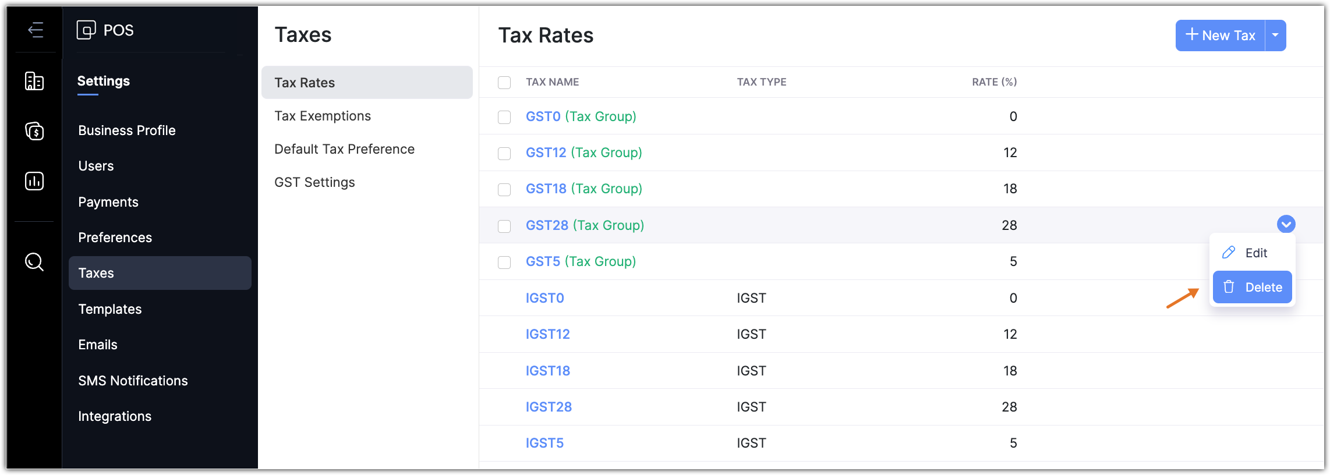The height and width of the screenshot is (475, 1330).
Task: Collapse the sidebar with the arrow icon
Action: [36, 30]
